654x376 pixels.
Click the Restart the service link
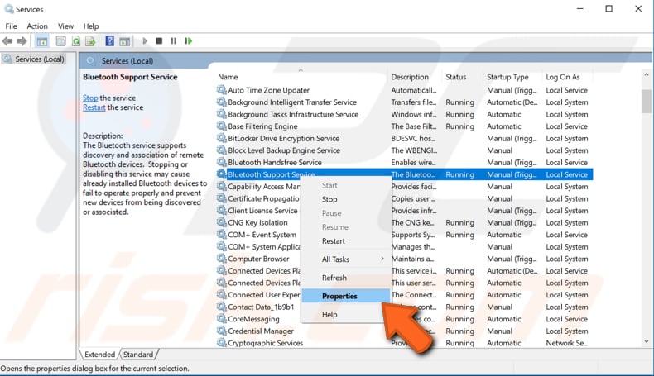click(x=94, y=107)
